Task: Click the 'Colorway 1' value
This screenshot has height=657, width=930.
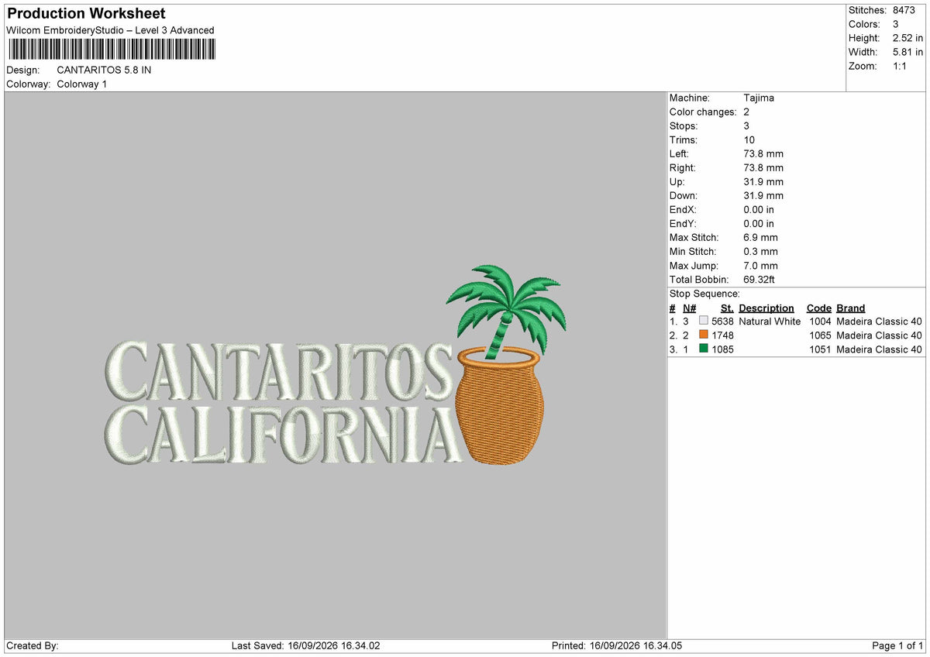Action: (82, 84)
